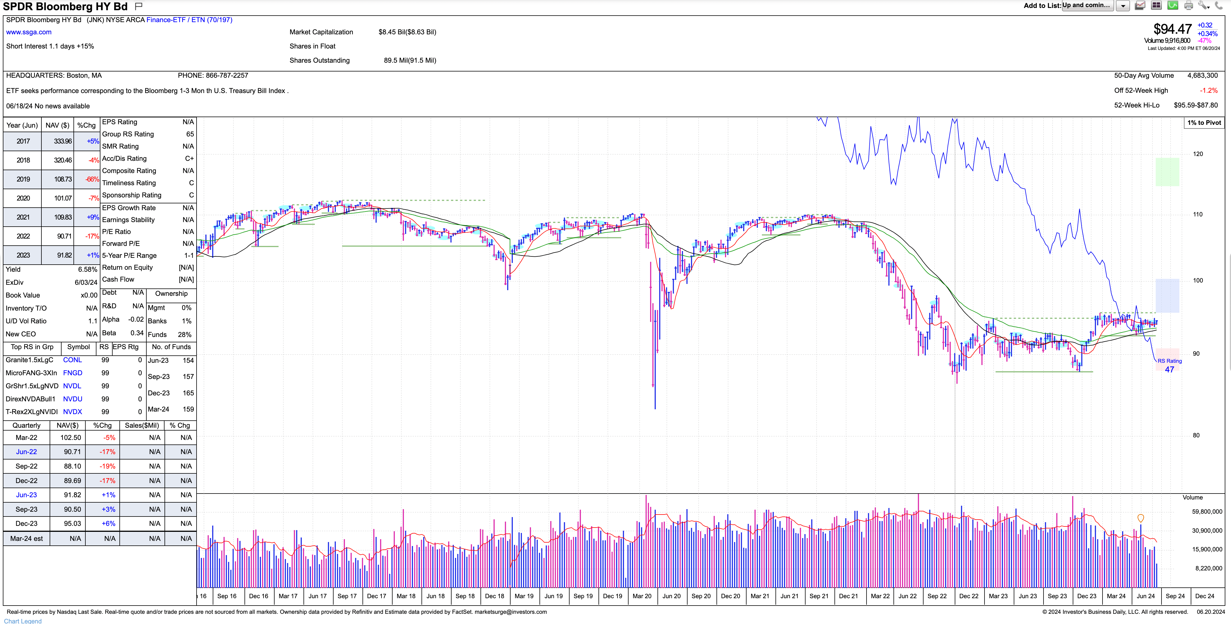Click the PHONE: 866-787-2257 text

tap(213, 75)
